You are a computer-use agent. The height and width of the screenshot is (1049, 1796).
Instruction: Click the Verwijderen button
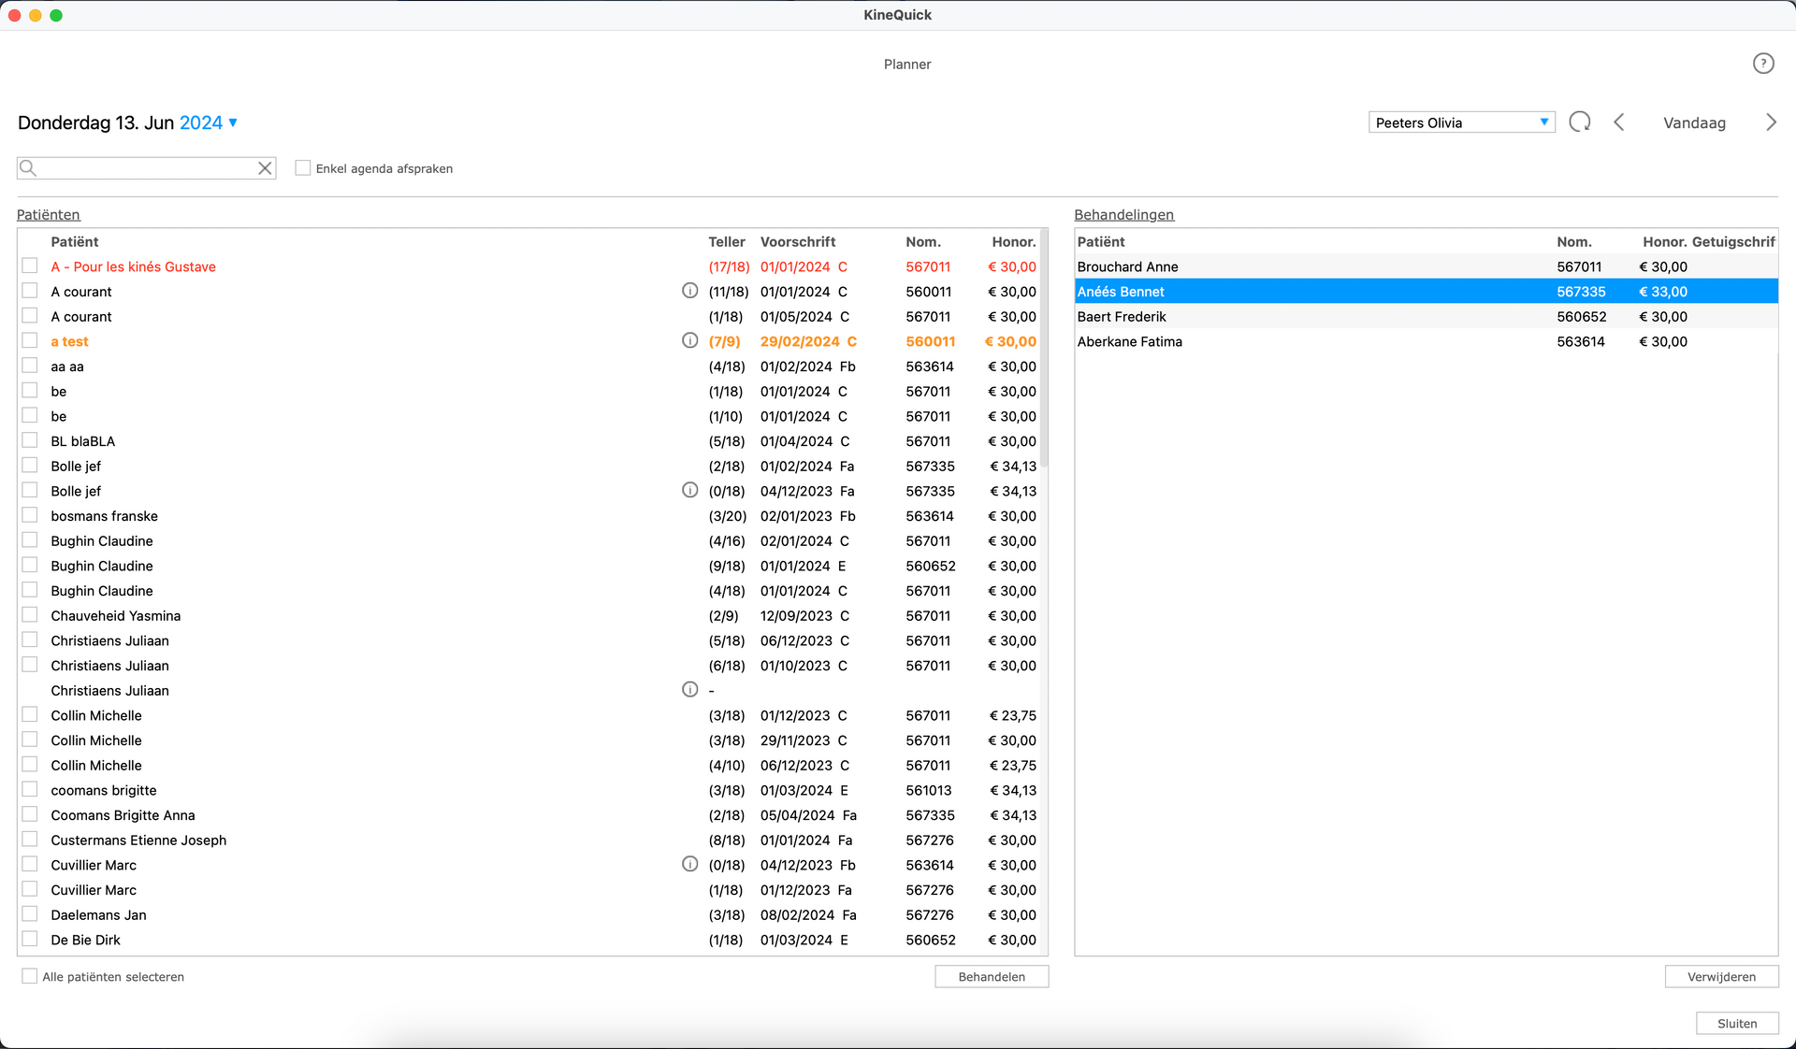pyautogui.click(x=1721, y=977)
